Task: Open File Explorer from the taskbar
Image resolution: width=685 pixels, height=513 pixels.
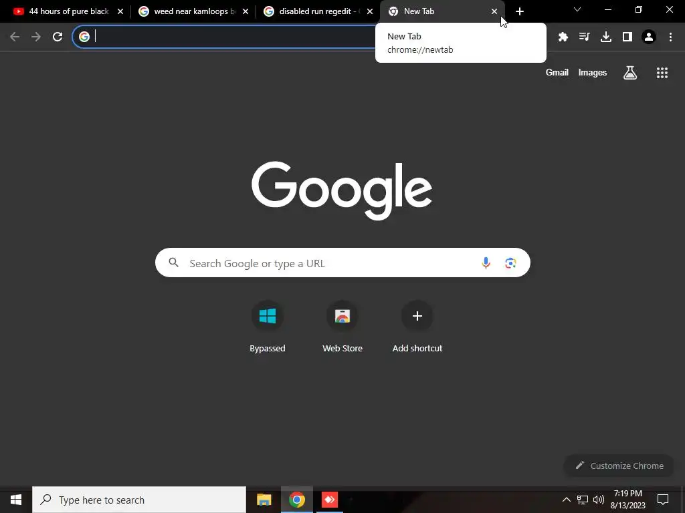Action: 264,500
